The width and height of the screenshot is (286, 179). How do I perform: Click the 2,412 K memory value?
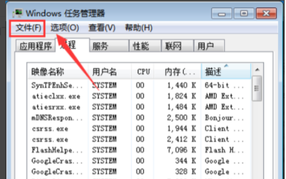[x=182, y=139]
